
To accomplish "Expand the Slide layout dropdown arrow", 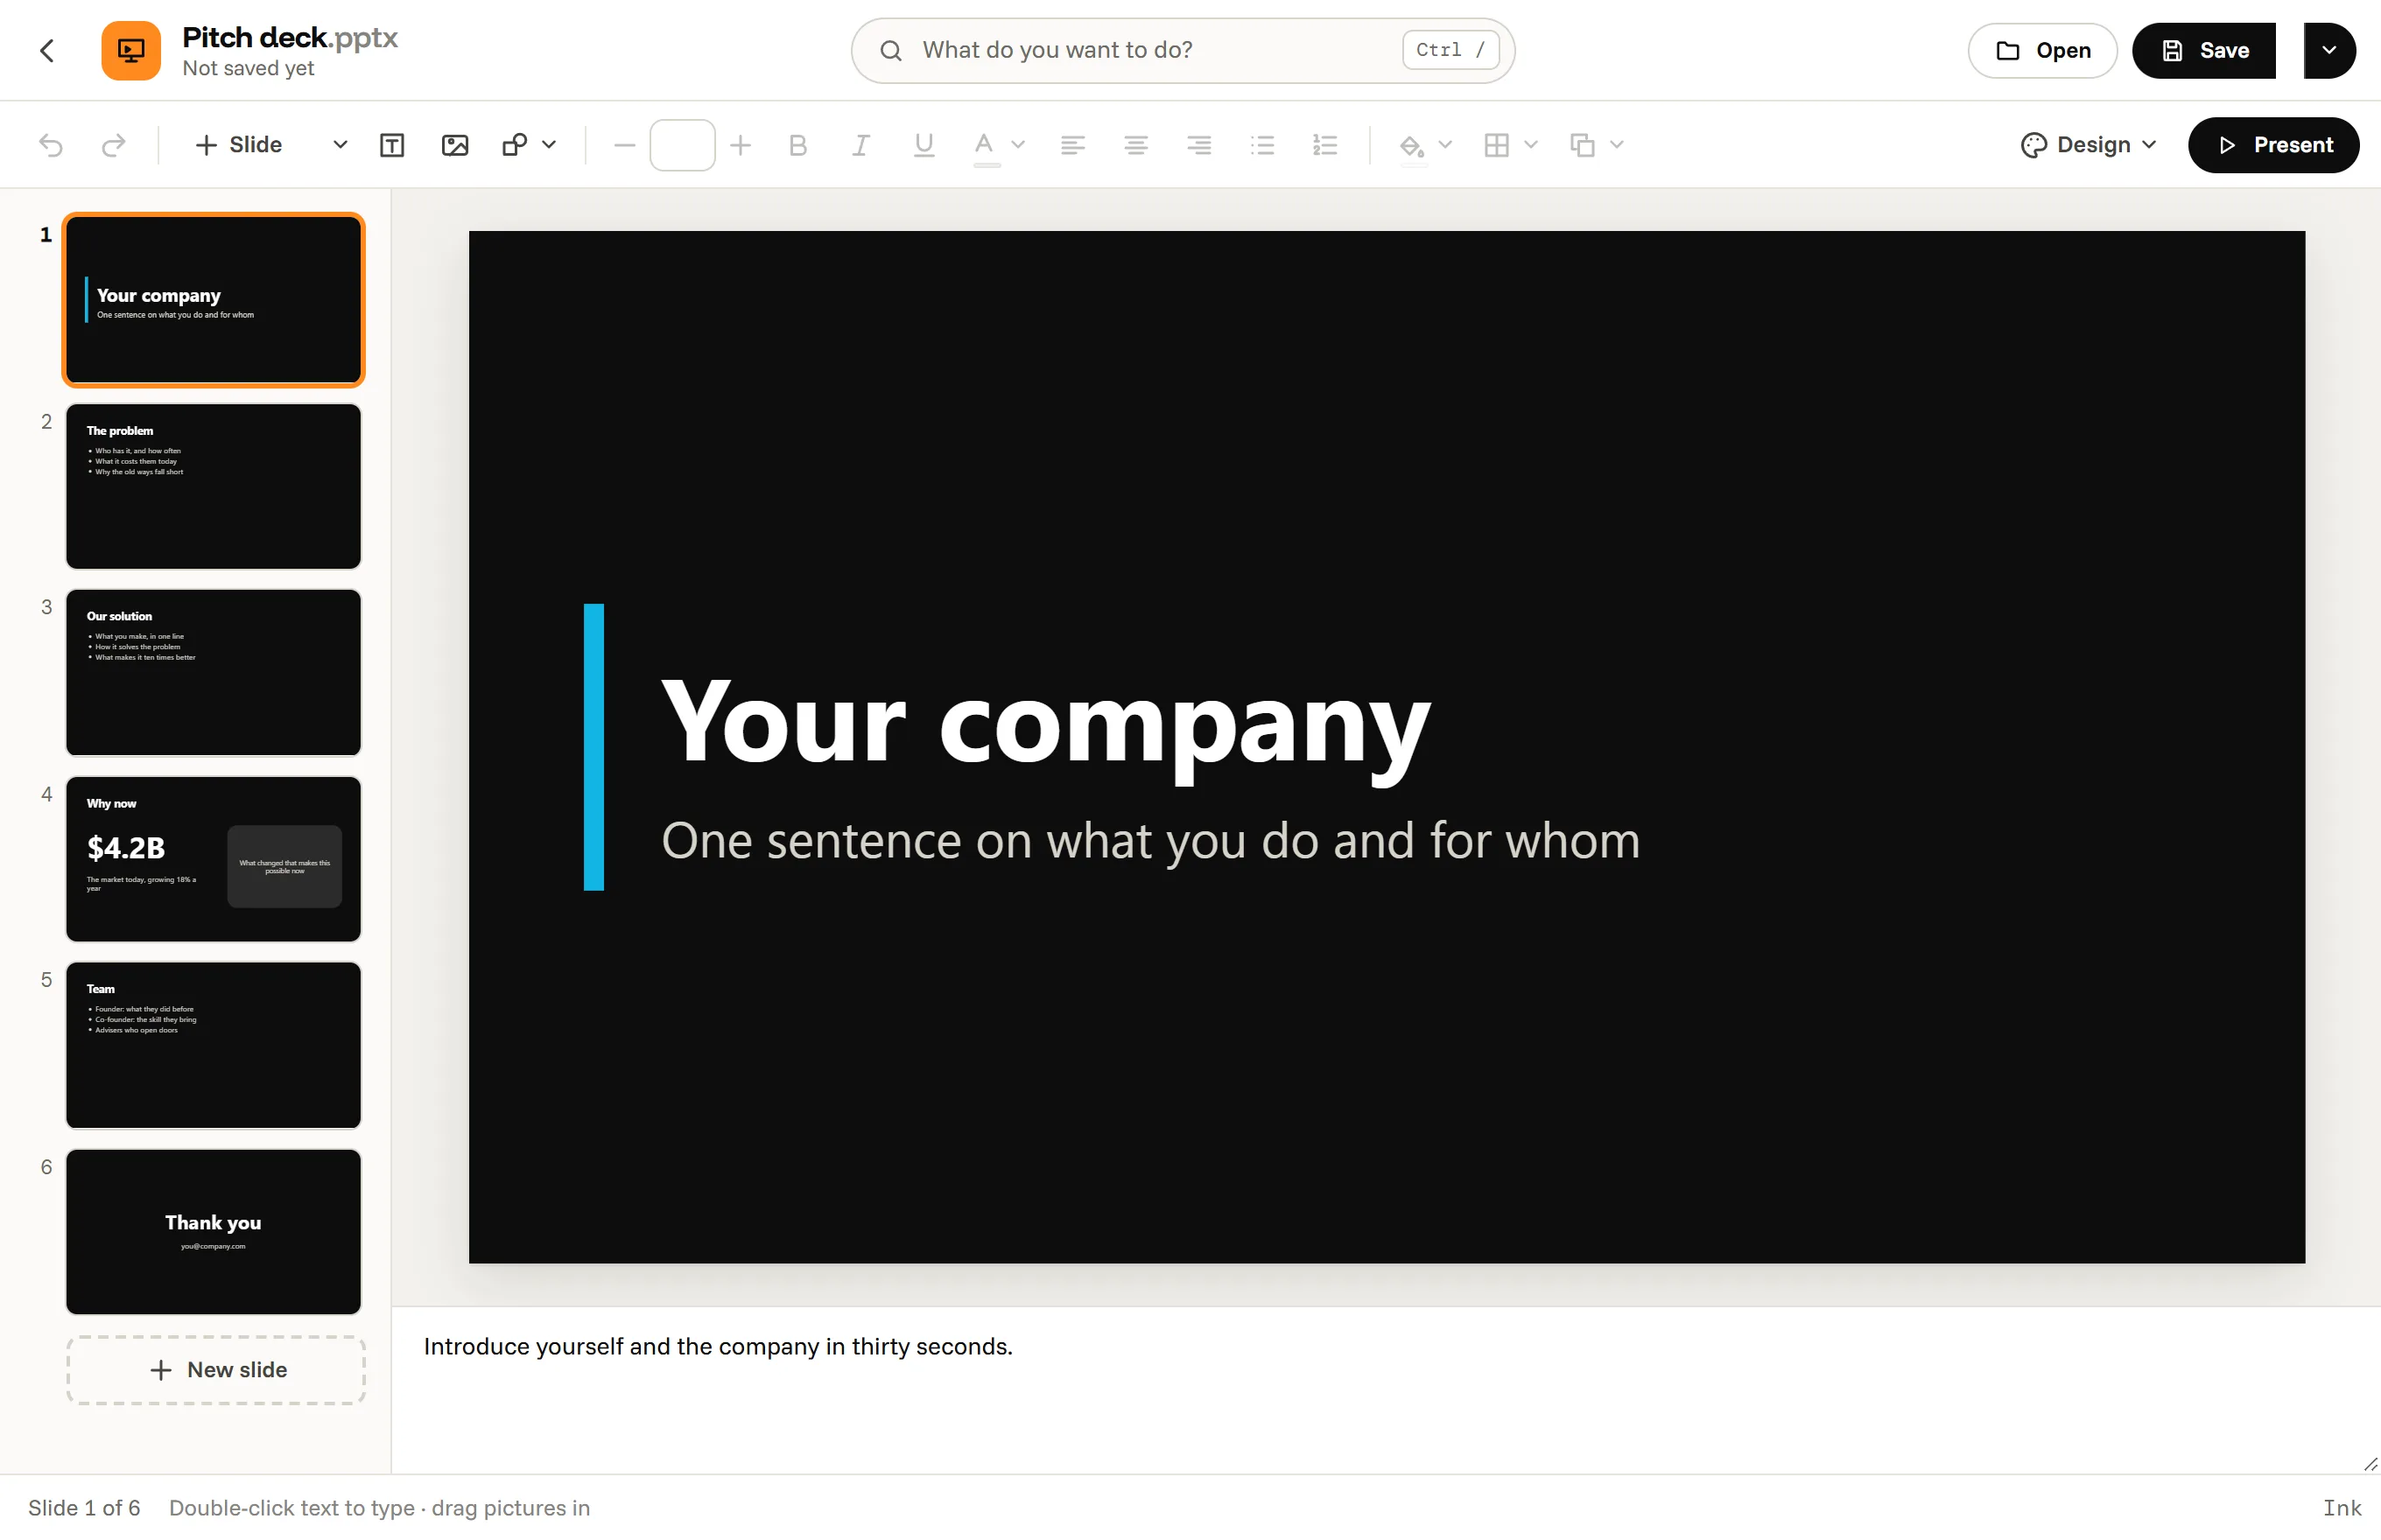I will click(341, 145).
